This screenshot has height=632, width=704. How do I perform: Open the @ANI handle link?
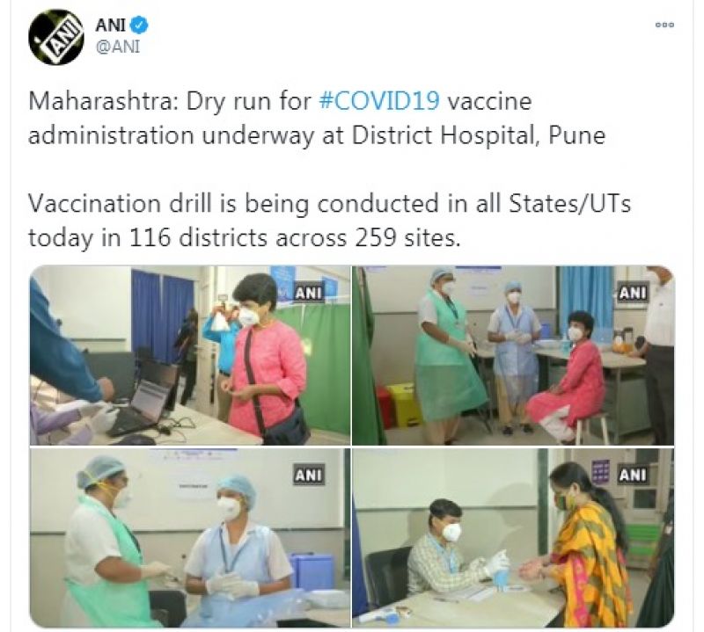pyautogui.click(x=118, y=47)
